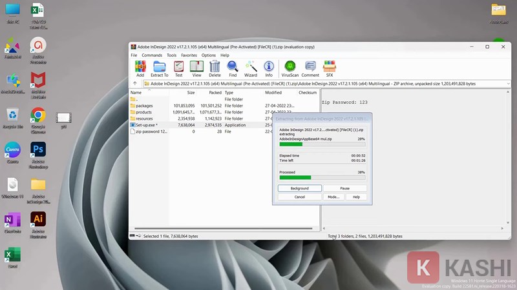The image size is (517, 290).
Task: Sort by Name column header
Action: coord(149,93)
